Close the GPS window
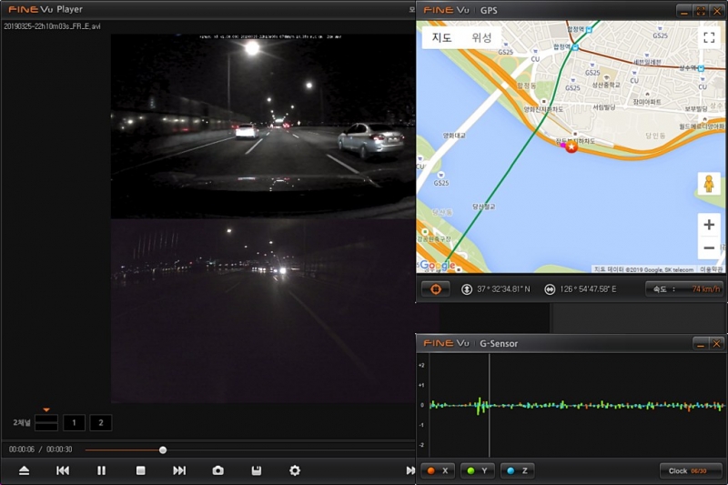 [717, 11]
